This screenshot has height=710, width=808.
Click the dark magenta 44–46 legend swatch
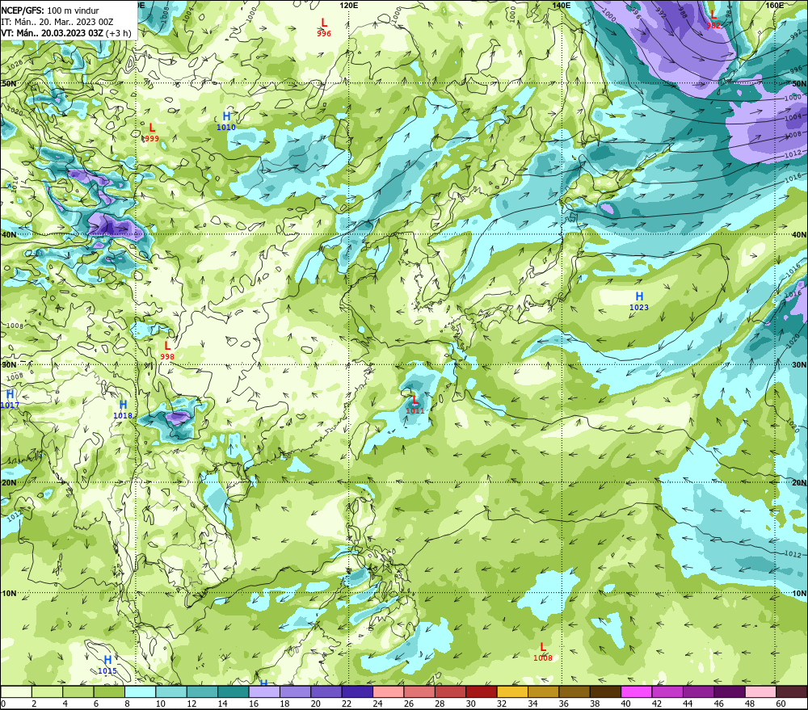[698, 691]
